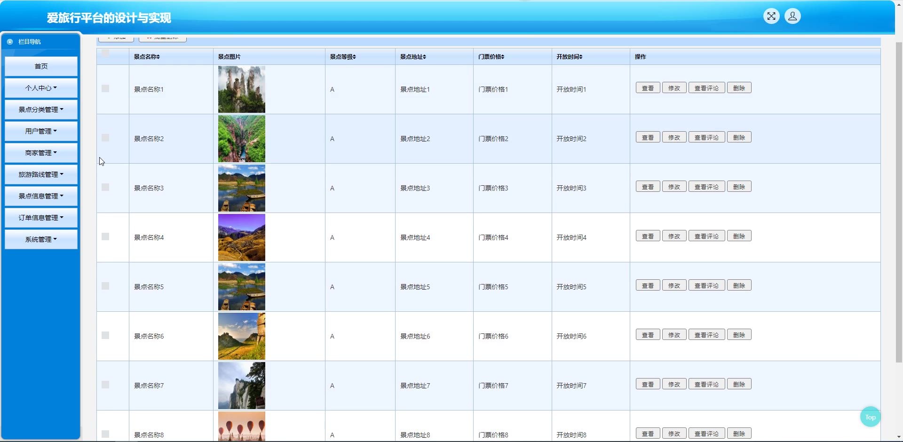
Task: Check the row checkbox for 景点名称6
Action: coord(105,335)
